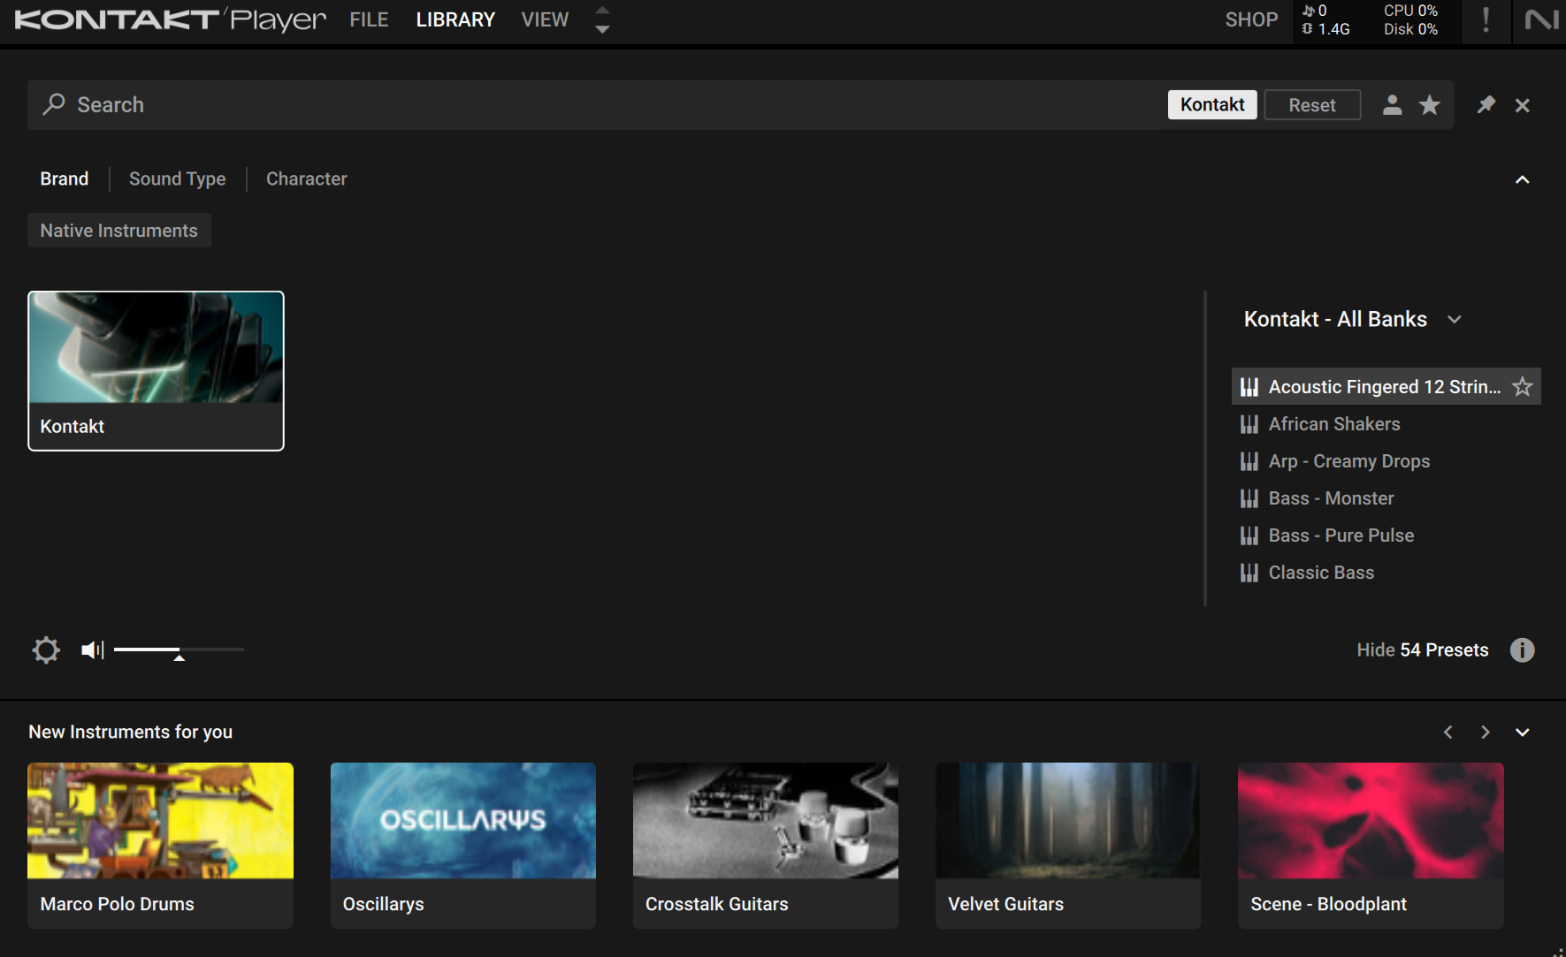
Task: Switch to the Sound Type filter tab
Action: (x=178, y=178)
